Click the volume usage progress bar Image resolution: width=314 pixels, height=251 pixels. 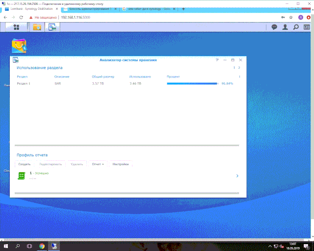[193, 83]
